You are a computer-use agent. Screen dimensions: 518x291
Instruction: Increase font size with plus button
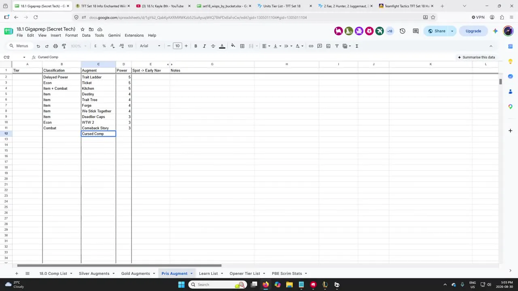point(186,46)
